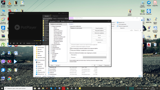
Task: Open Загрузки folder in Explorer navigation pane
Action: click(39, 66)
